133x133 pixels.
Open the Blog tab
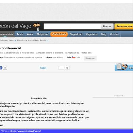click(103, 34)
